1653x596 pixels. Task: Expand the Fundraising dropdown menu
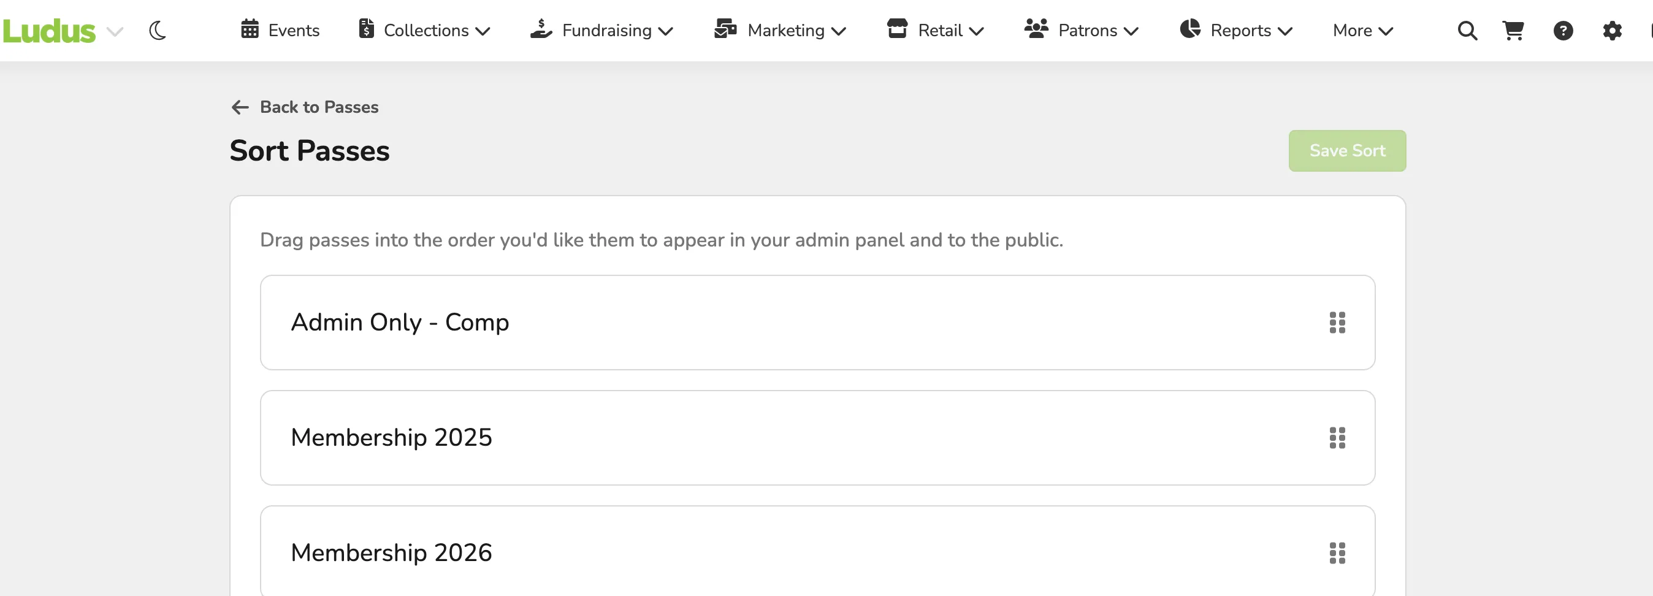pyautogui.click(x=602, y=29)
